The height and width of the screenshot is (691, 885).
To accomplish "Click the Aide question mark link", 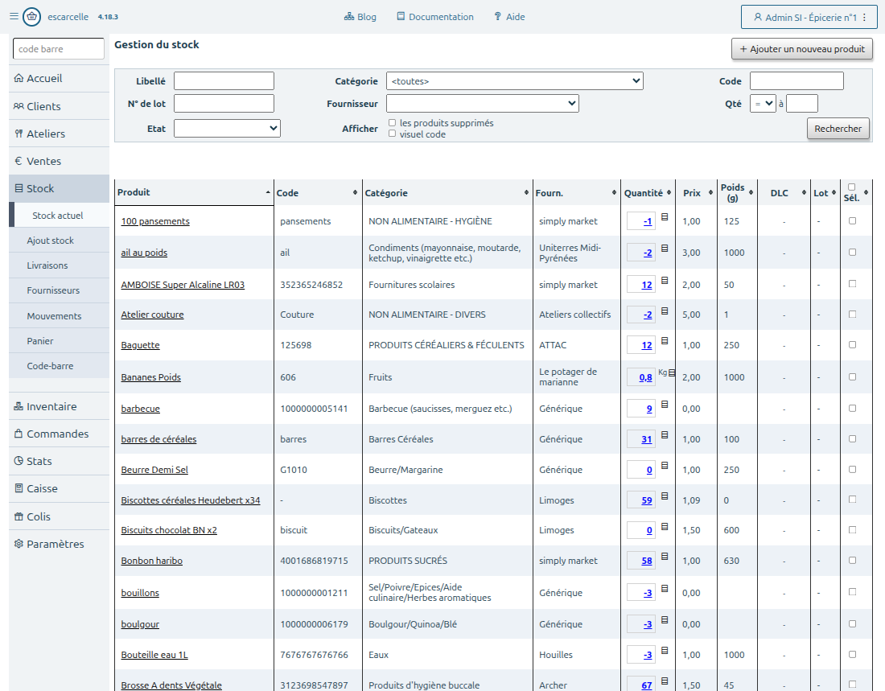I will 509,17.
